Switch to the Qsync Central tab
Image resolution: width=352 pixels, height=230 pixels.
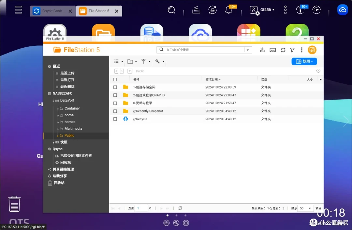tap(53, 11)
